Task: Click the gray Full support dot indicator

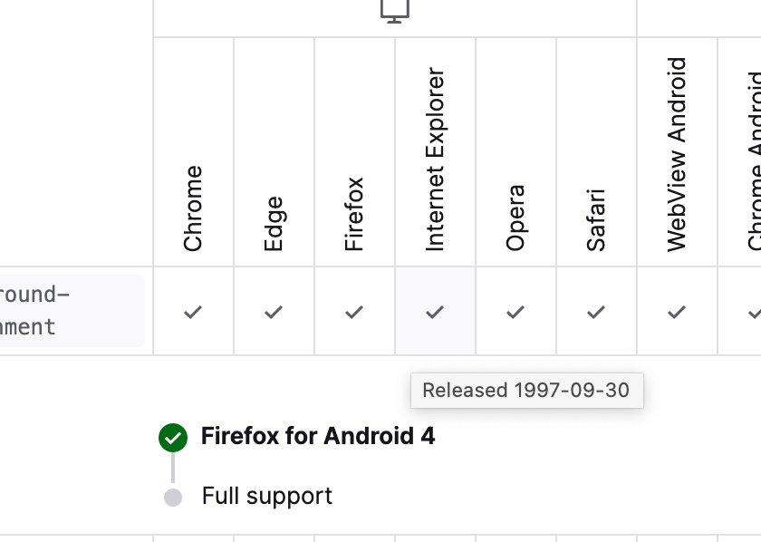Action: pos(173,497)
